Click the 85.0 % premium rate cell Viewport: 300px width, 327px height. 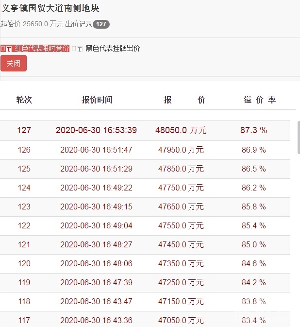point(253,244)
